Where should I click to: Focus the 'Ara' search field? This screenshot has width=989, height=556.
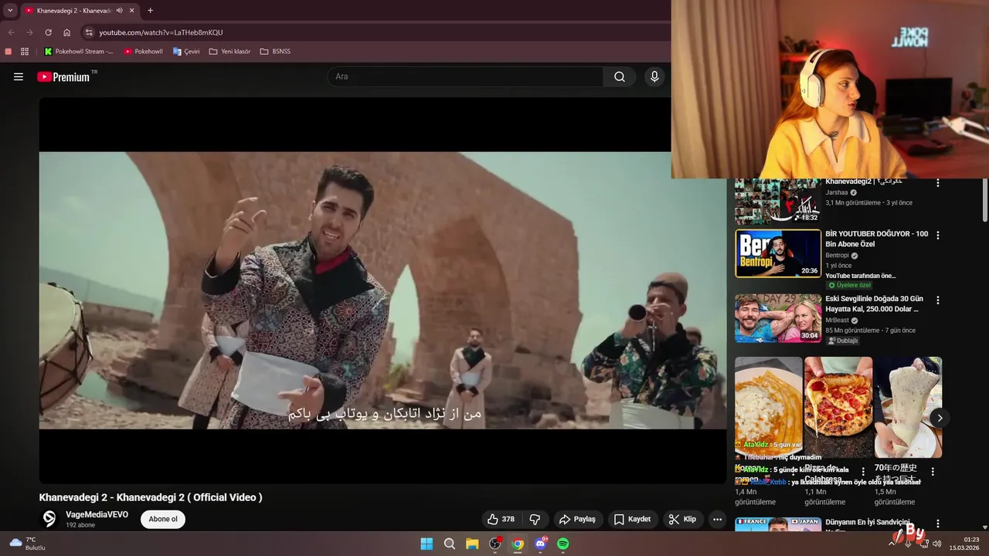[x=465, y=76]
